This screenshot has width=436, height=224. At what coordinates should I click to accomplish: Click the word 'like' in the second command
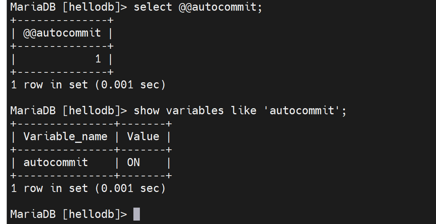[x=243, y=110]
